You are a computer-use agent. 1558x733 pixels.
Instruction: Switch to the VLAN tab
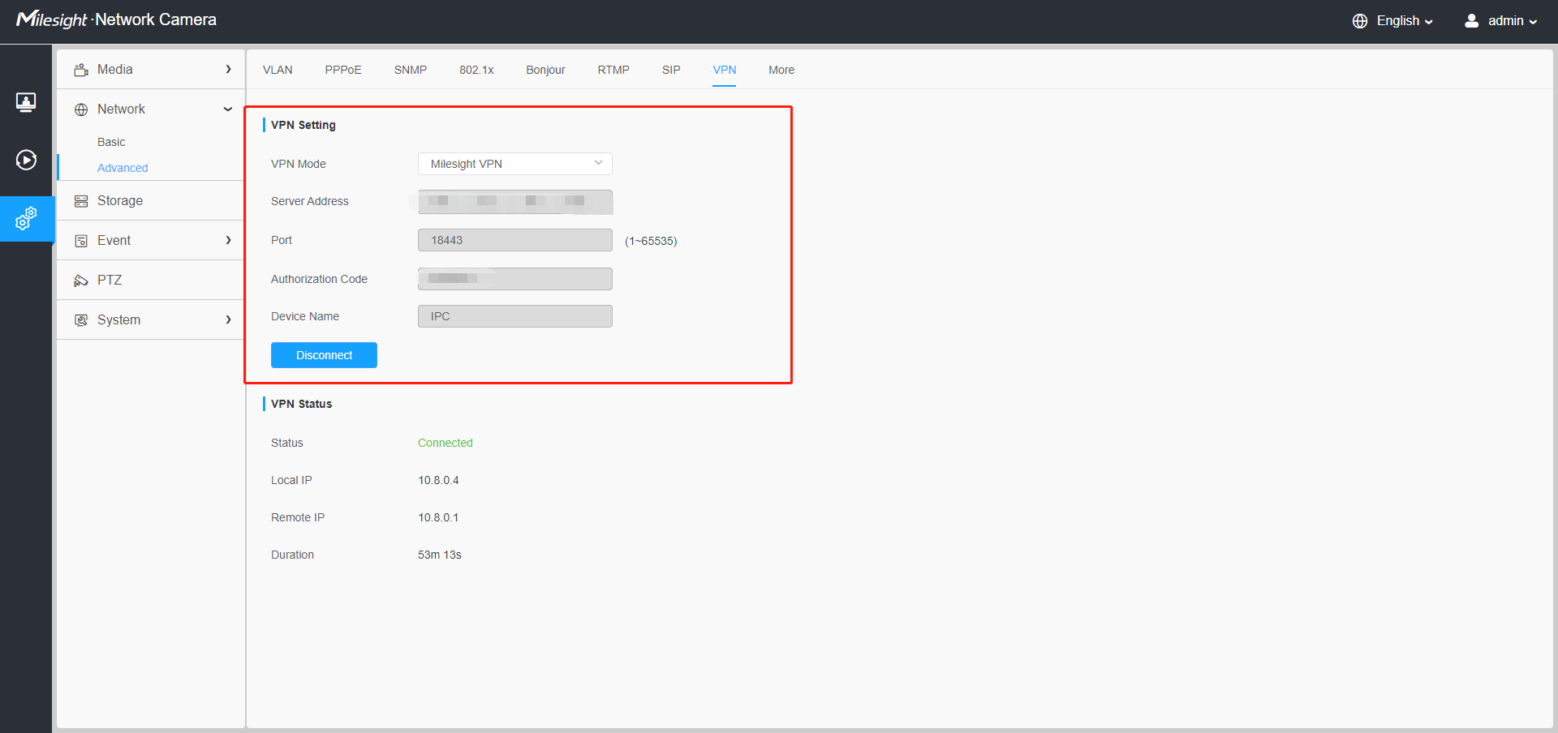point(278,70)
